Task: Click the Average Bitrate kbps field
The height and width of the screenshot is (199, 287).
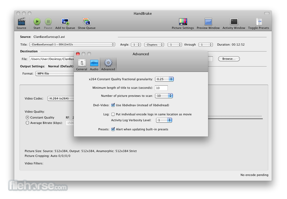Action: pos(70,123)
